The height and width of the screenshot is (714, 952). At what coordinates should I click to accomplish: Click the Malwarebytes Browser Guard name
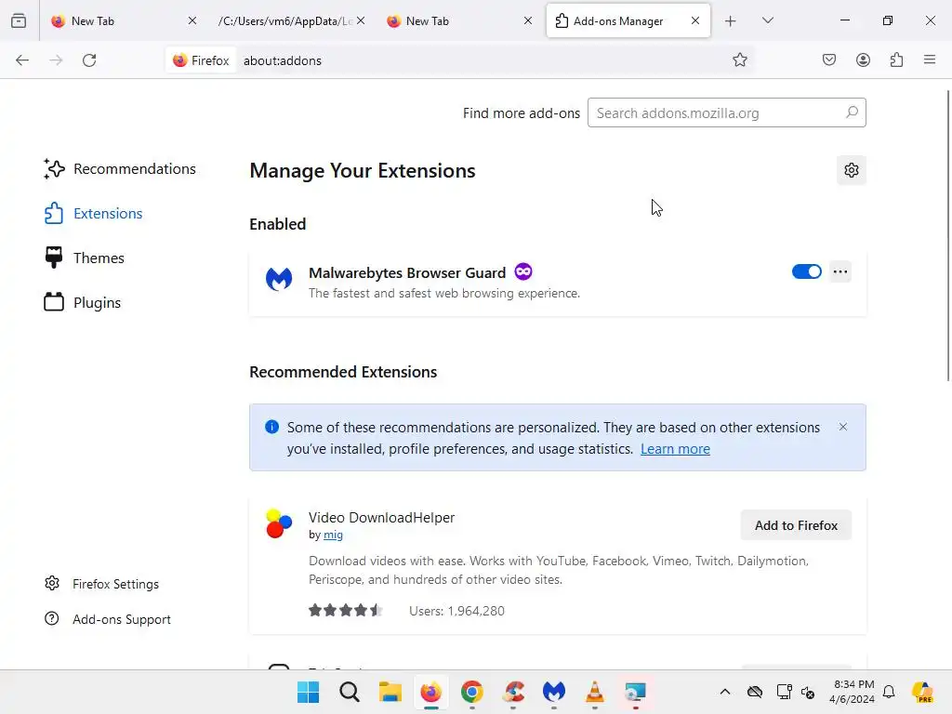tap(407, 272)
